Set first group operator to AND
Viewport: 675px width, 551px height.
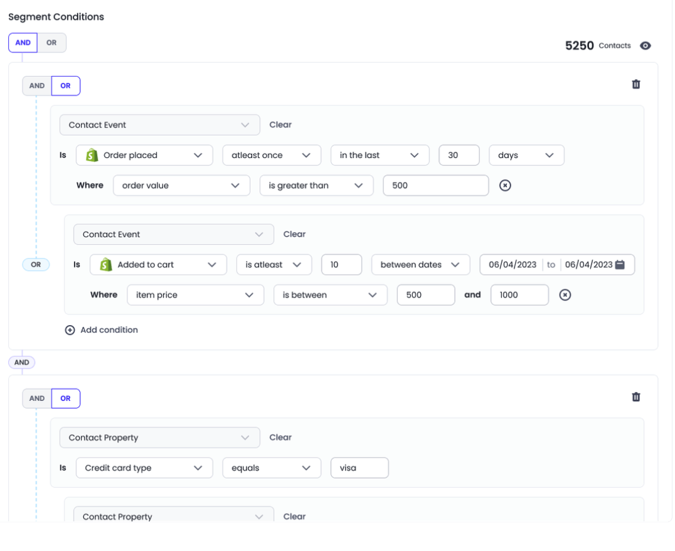coord(37,86)
